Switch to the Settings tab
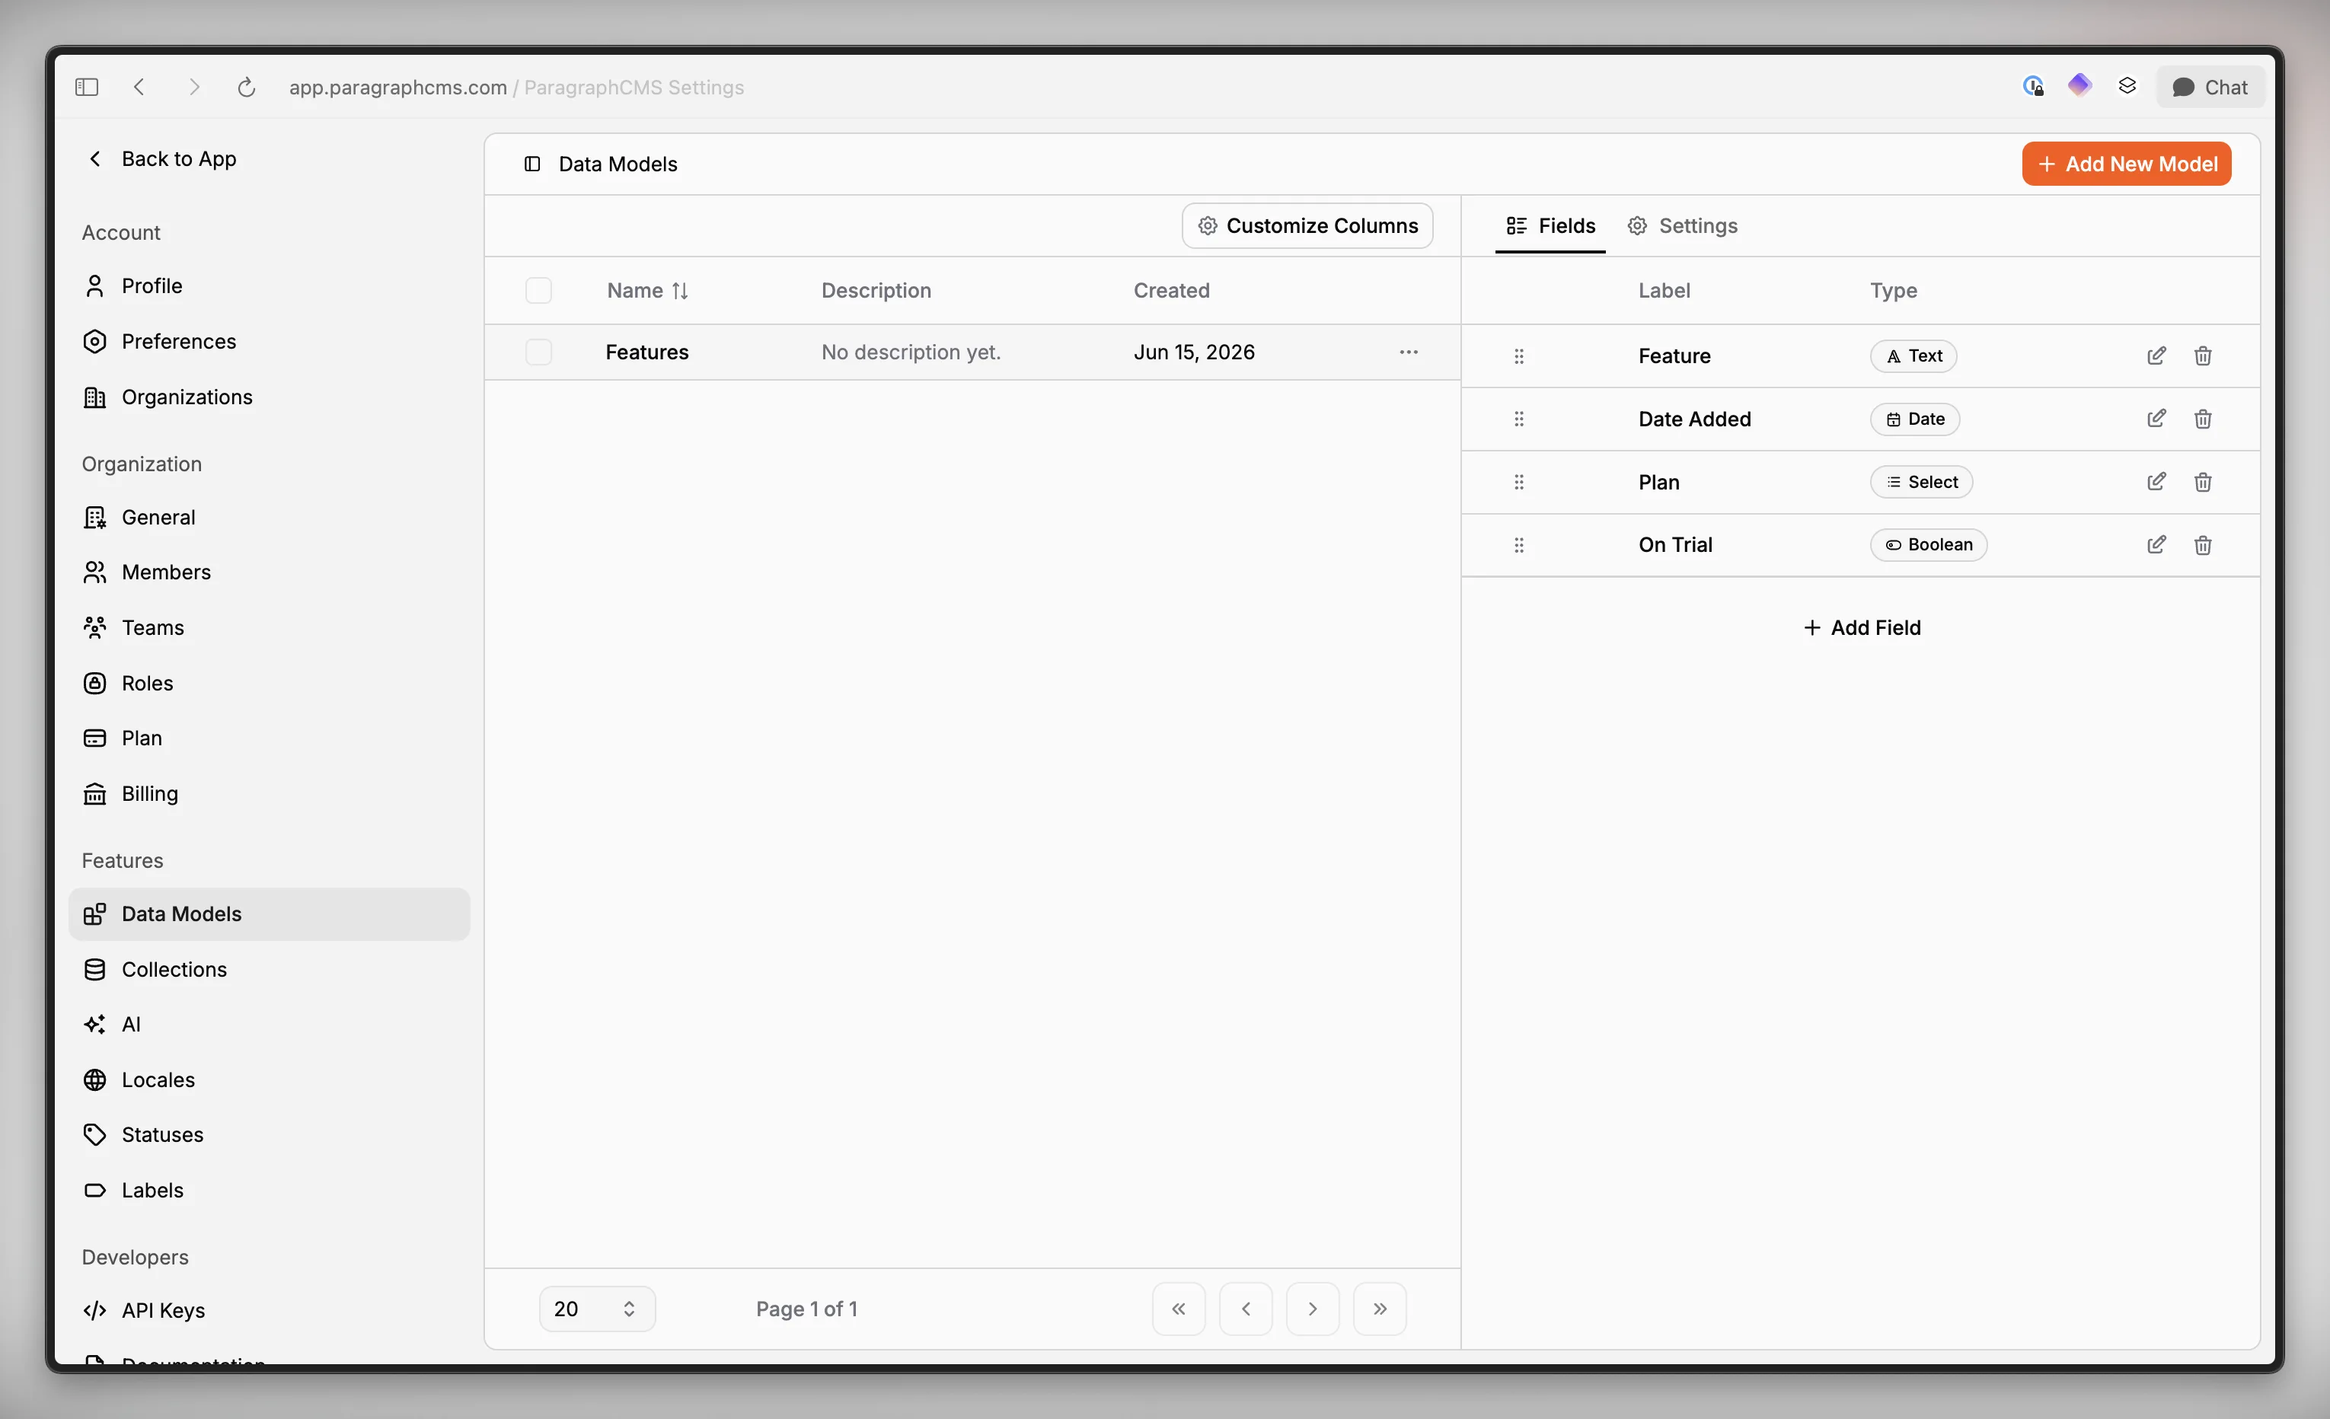 tap(1682, 226)
